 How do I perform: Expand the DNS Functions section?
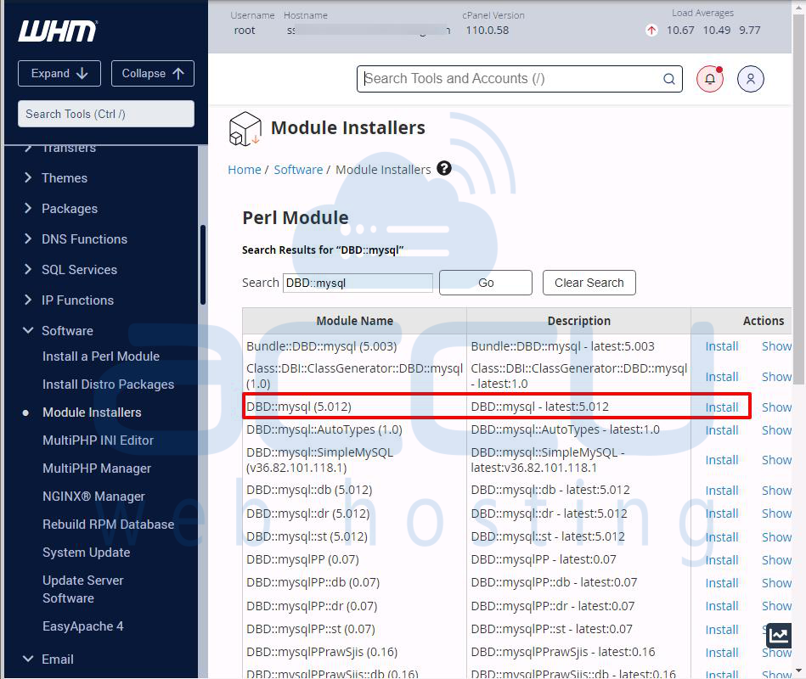[84, 238]
